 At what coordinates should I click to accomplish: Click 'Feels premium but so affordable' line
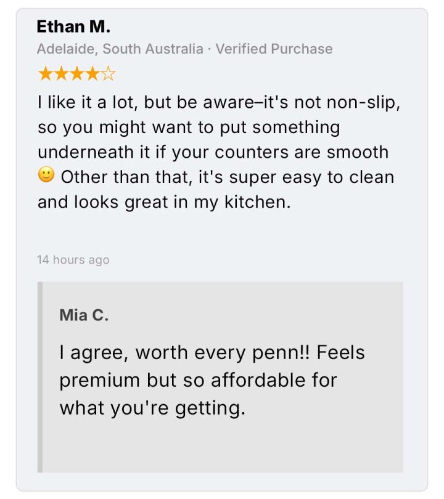click(x=198, y=380)
